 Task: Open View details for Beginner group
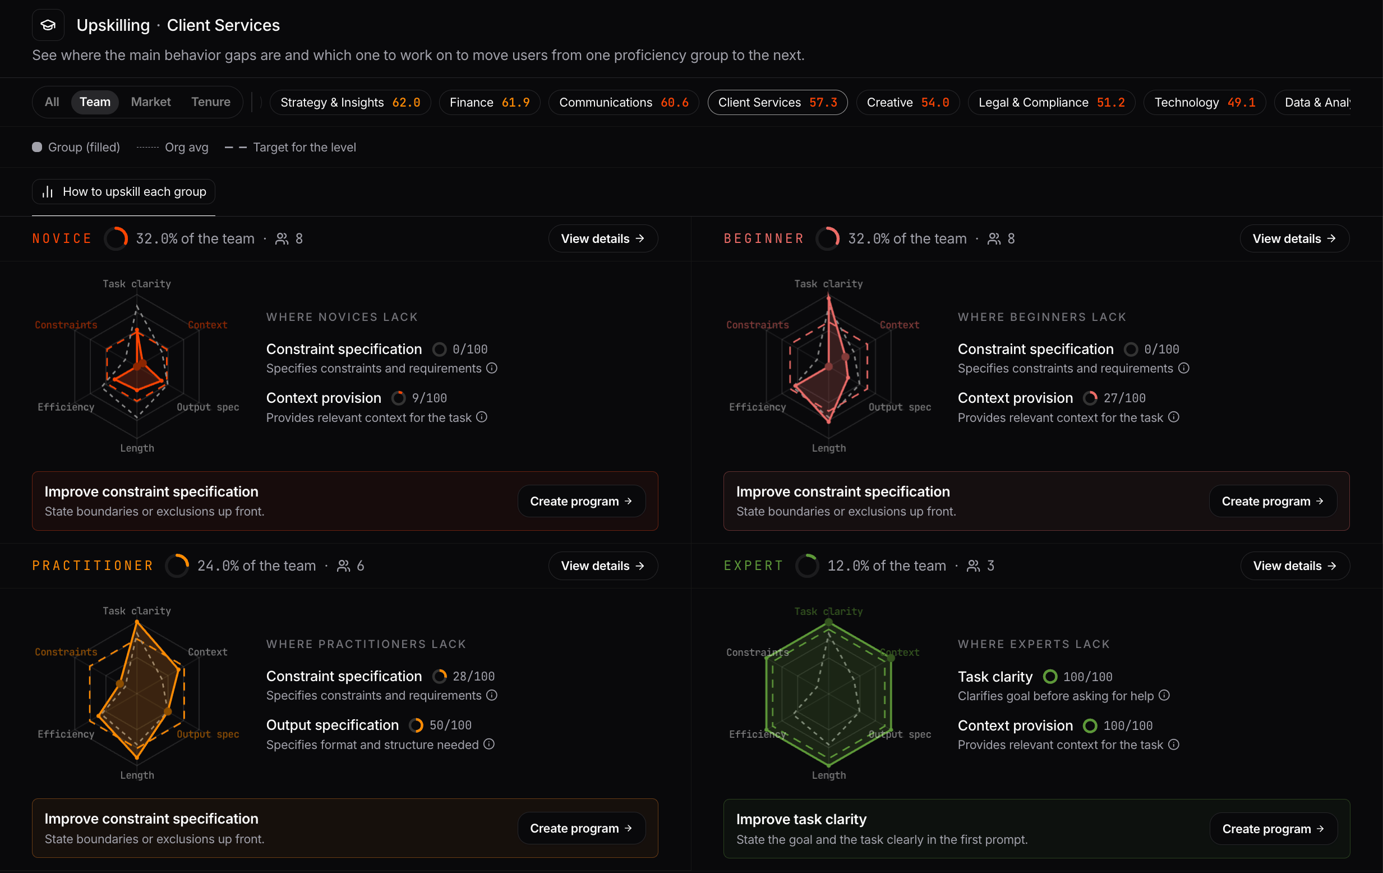click(x=1294, y=238)
